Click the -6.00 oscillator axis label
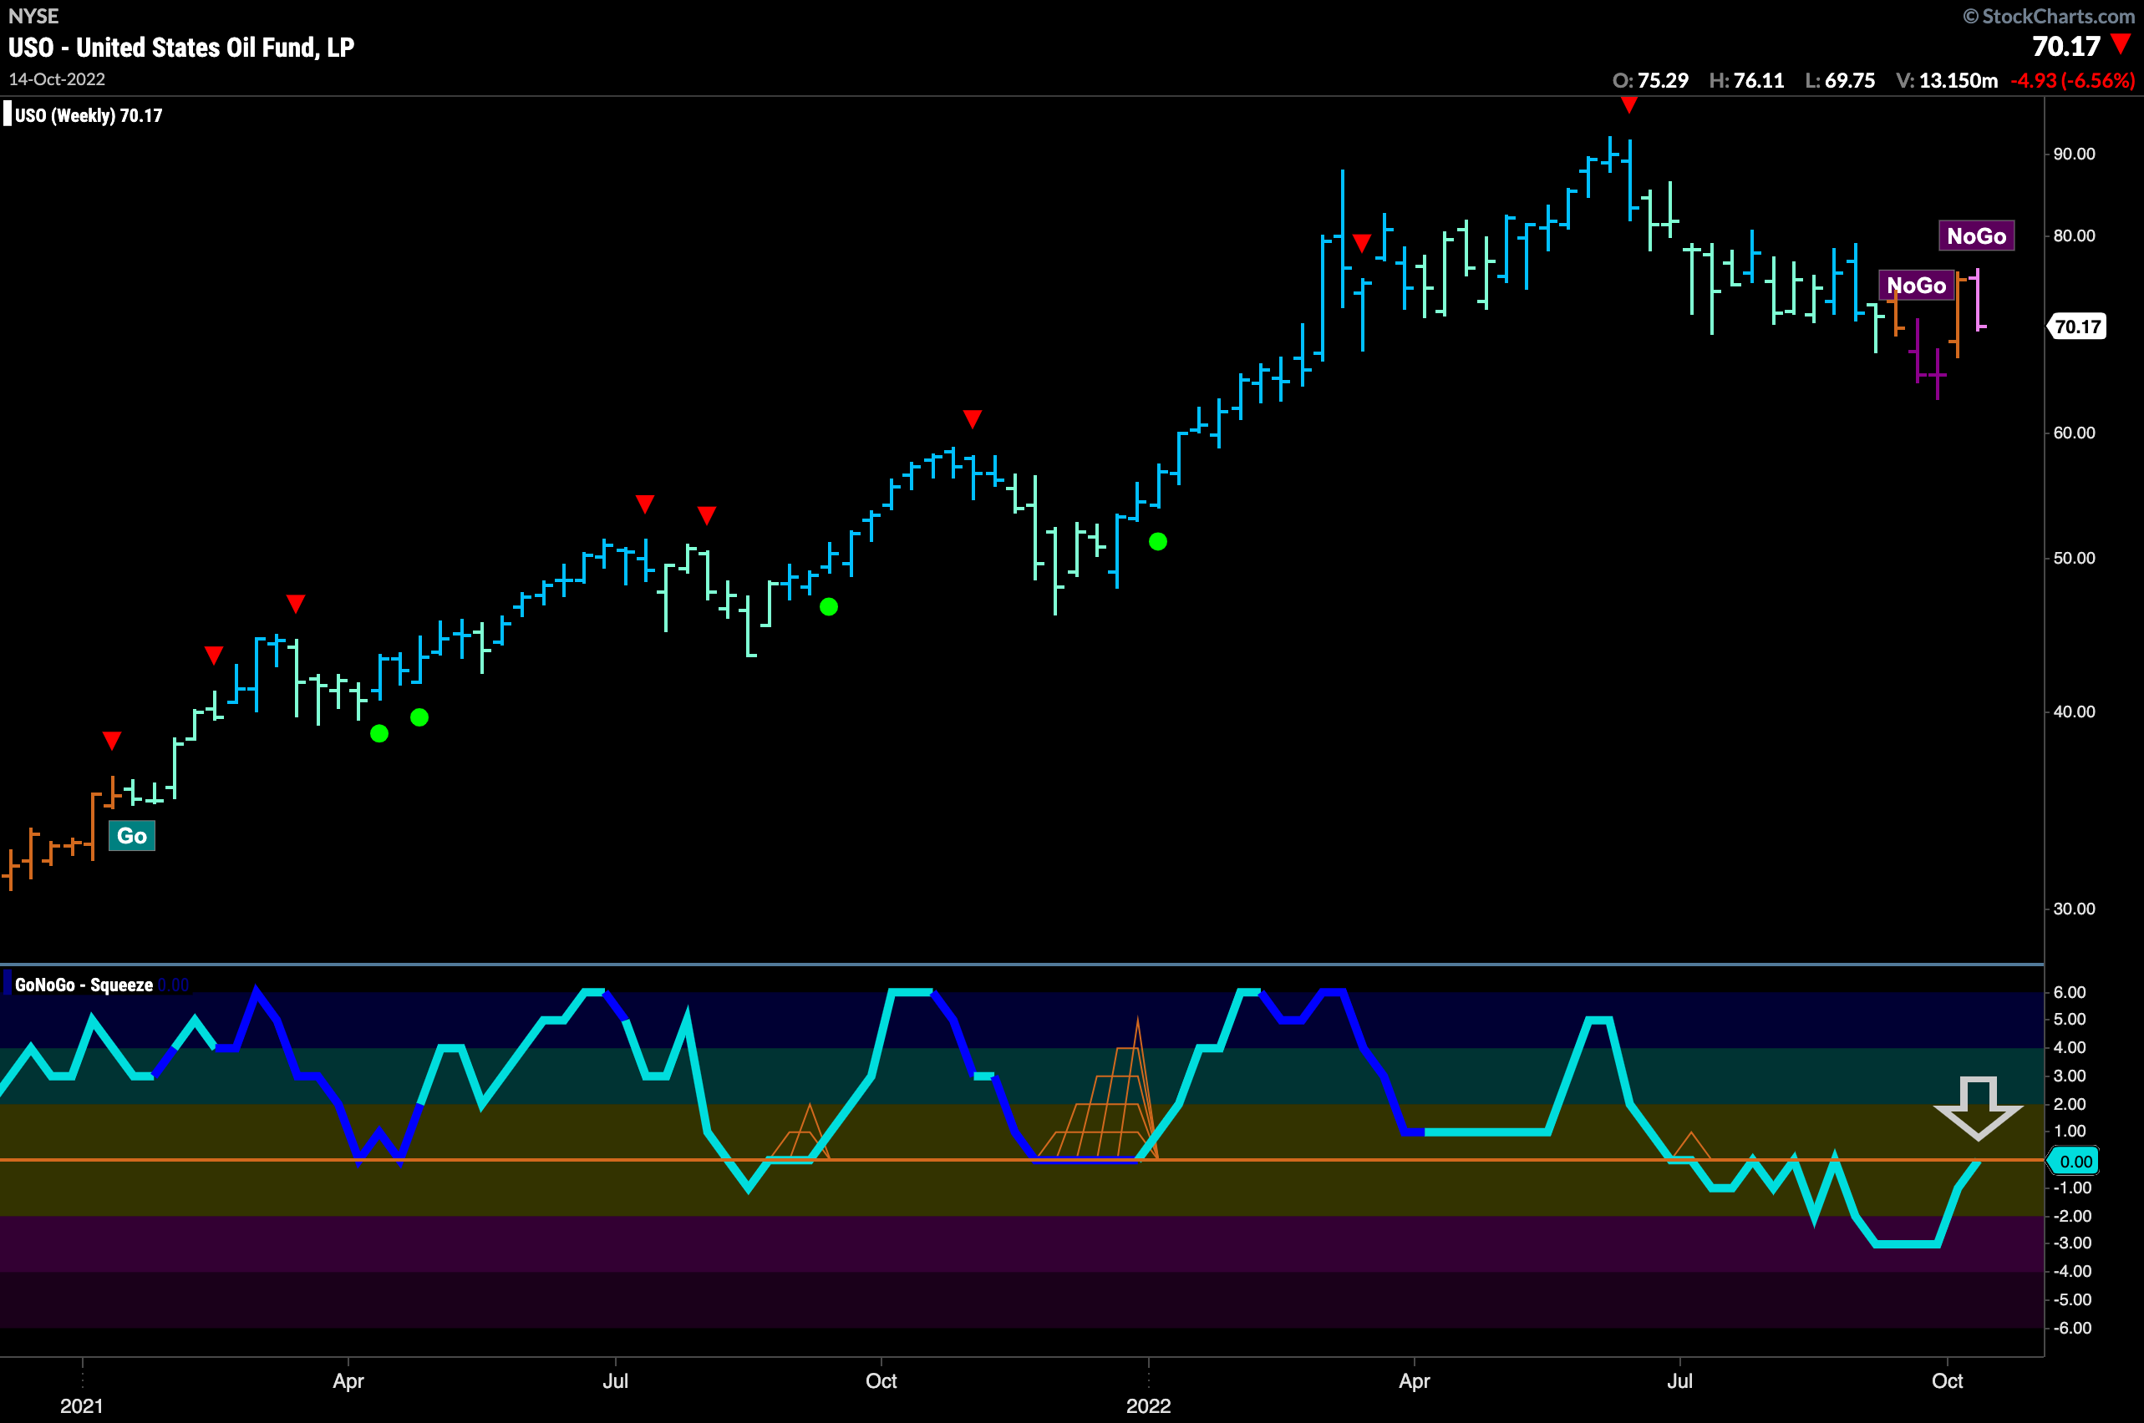The height and width of the screenshot is (1423, 2144). pyautogui.click(x=2071, y=1328)
